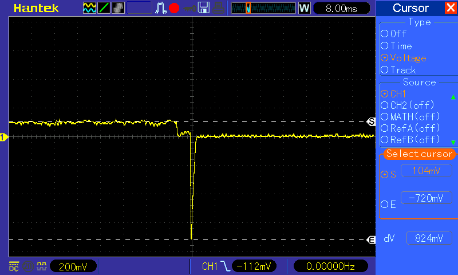Image resolution: width=458 pixels, height=275 pixels.
Task: Click the S cursor marker on the graticule
Action: [x=371, y=121]
